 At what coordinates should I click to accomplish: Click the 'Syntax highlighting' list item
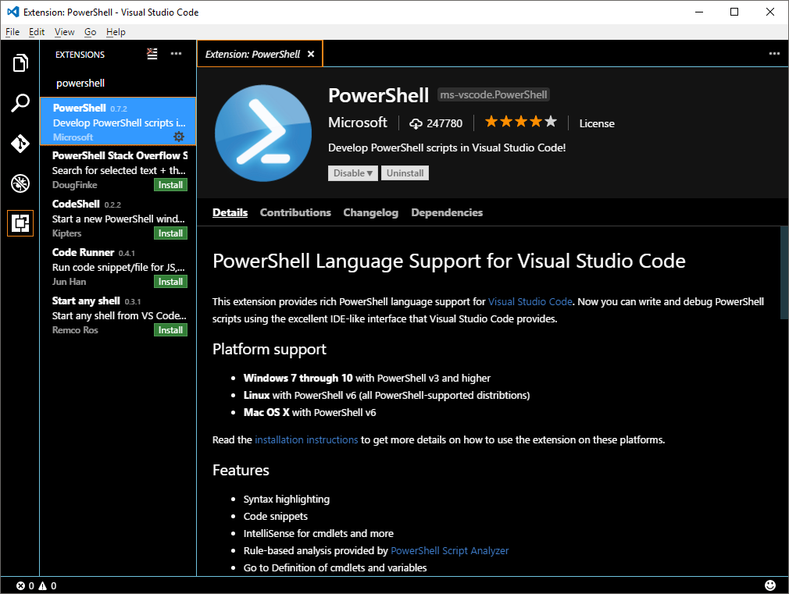287,499
